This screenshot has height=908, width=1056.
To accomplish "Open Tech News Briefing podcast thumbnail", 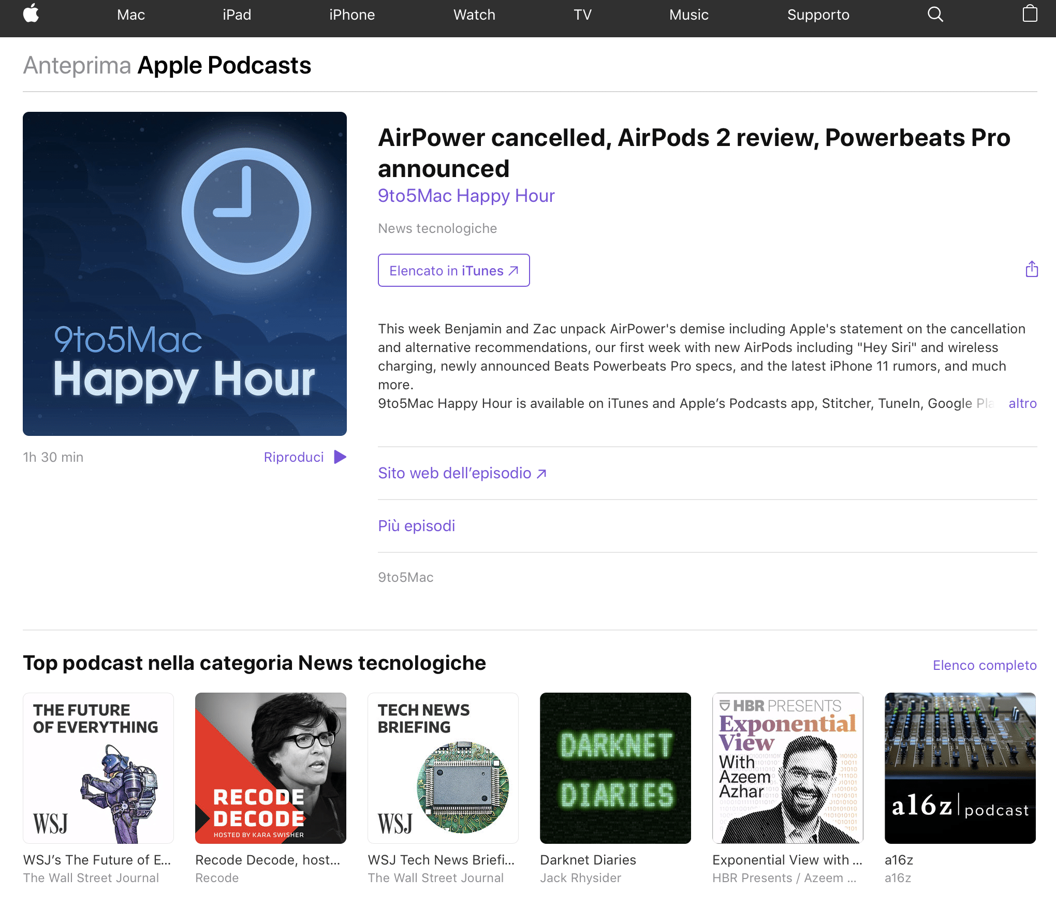I will 443,768.
